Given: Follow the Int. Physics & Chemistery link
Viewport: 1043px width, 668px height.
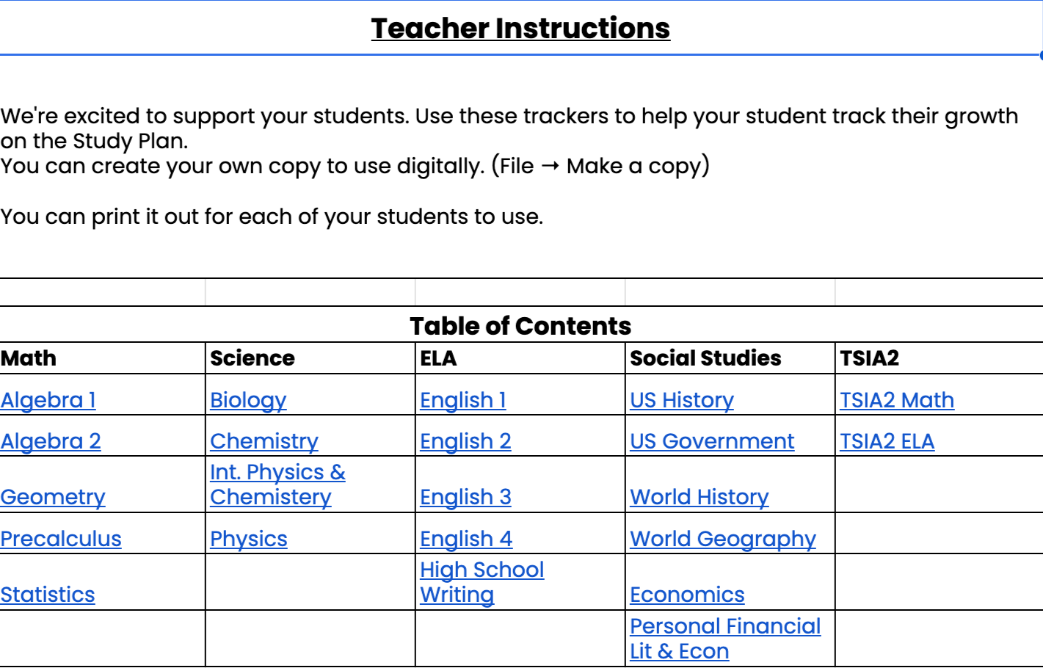Looking at the screenshot, I should 277,484.
